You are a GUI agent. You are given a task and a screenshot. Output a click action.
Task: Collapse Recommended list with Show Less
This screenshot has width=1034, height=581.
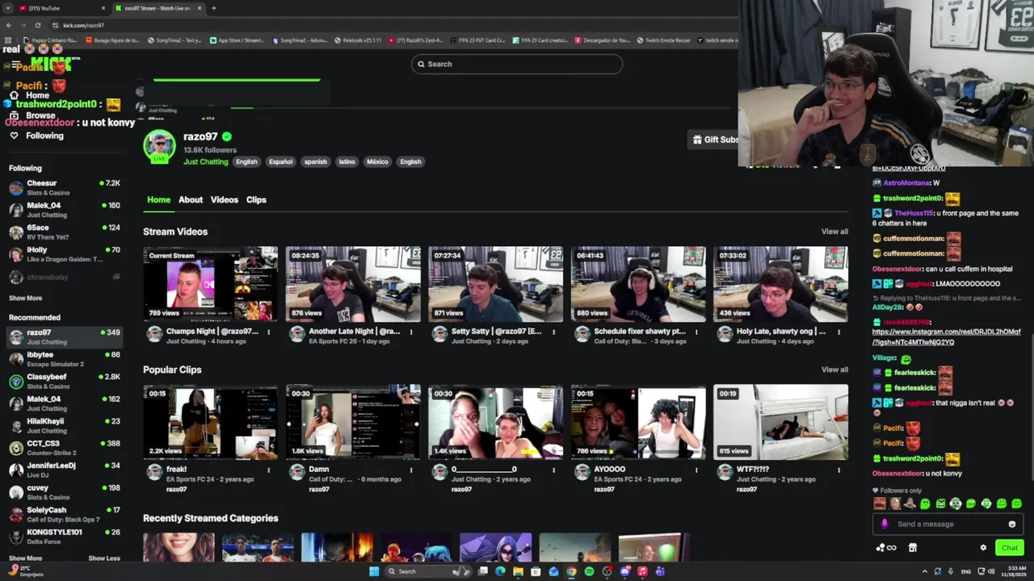coord(103,558)
